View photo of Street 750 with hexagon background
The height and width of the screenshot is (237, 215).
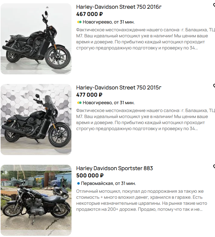click(x=36, y=120)
